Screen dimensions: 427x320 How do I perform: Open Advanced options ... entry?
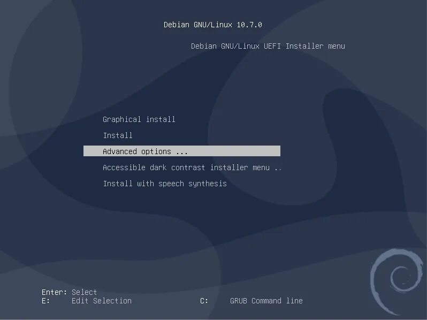181,151
